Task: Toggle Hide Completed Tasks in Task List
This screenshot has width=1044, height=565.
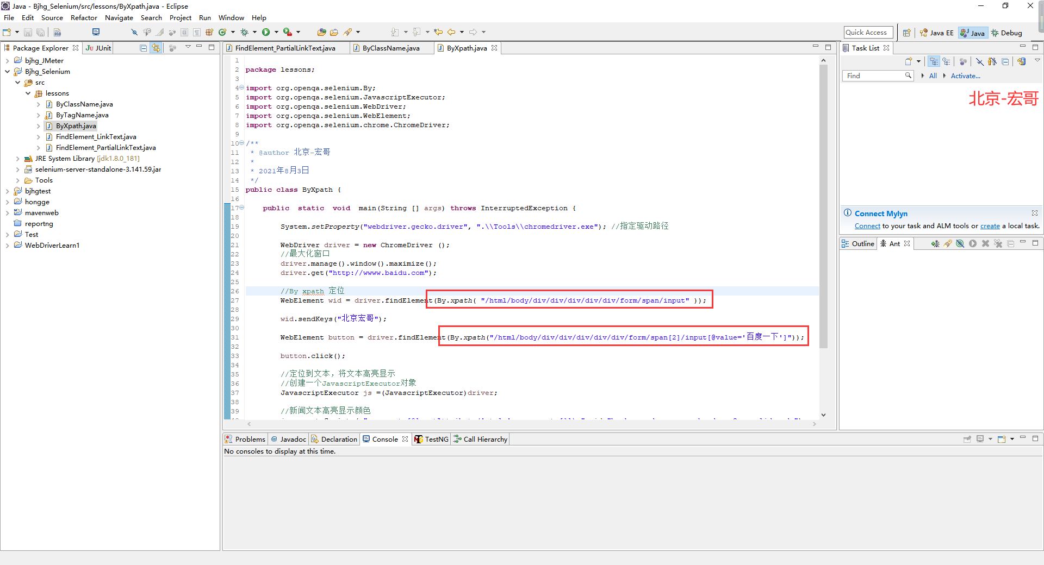Action: click(980, 61)
